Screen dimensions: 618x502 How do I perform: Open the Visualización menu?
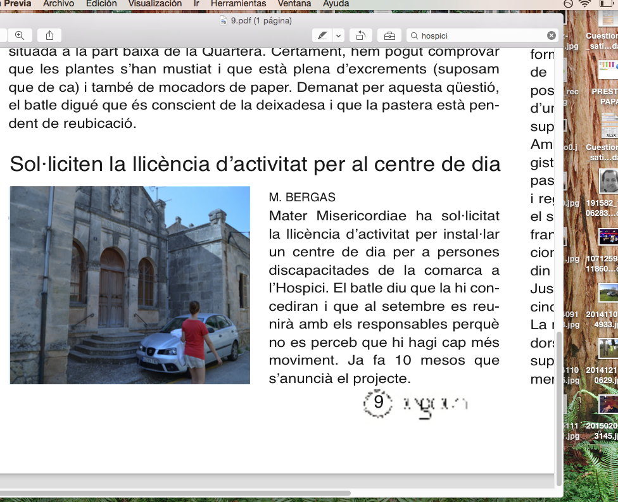click(154, 4)
